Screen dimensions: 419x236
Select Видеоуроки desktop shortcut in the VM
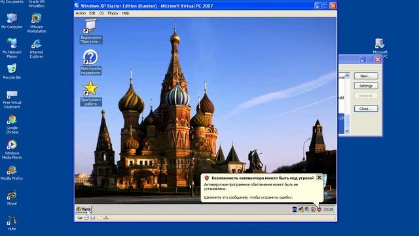(91, 31)
